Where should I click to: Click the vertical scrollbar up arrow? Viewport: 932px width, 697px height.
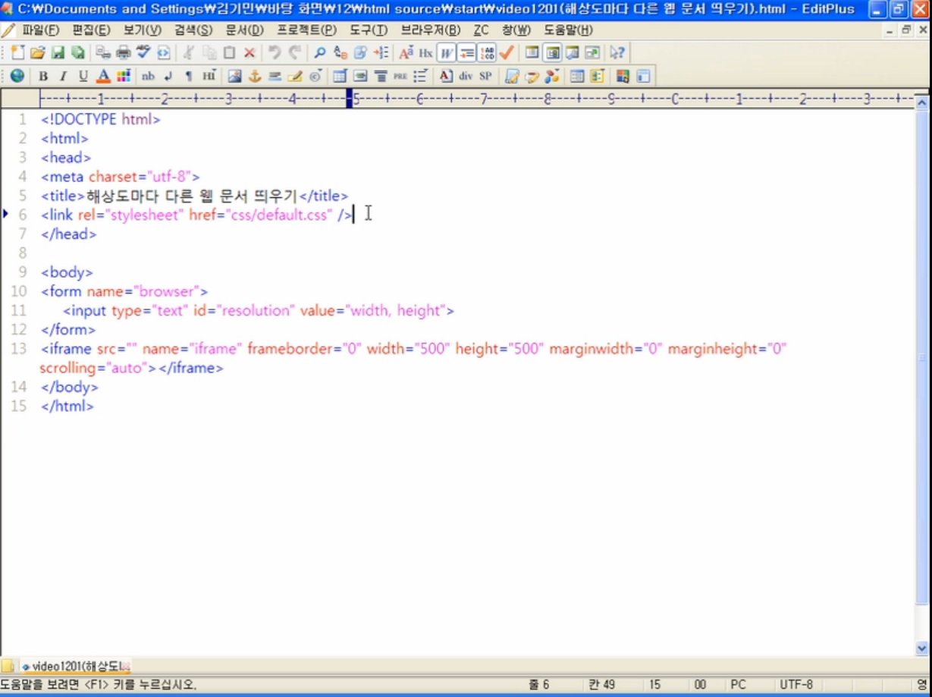coord(922,102)
